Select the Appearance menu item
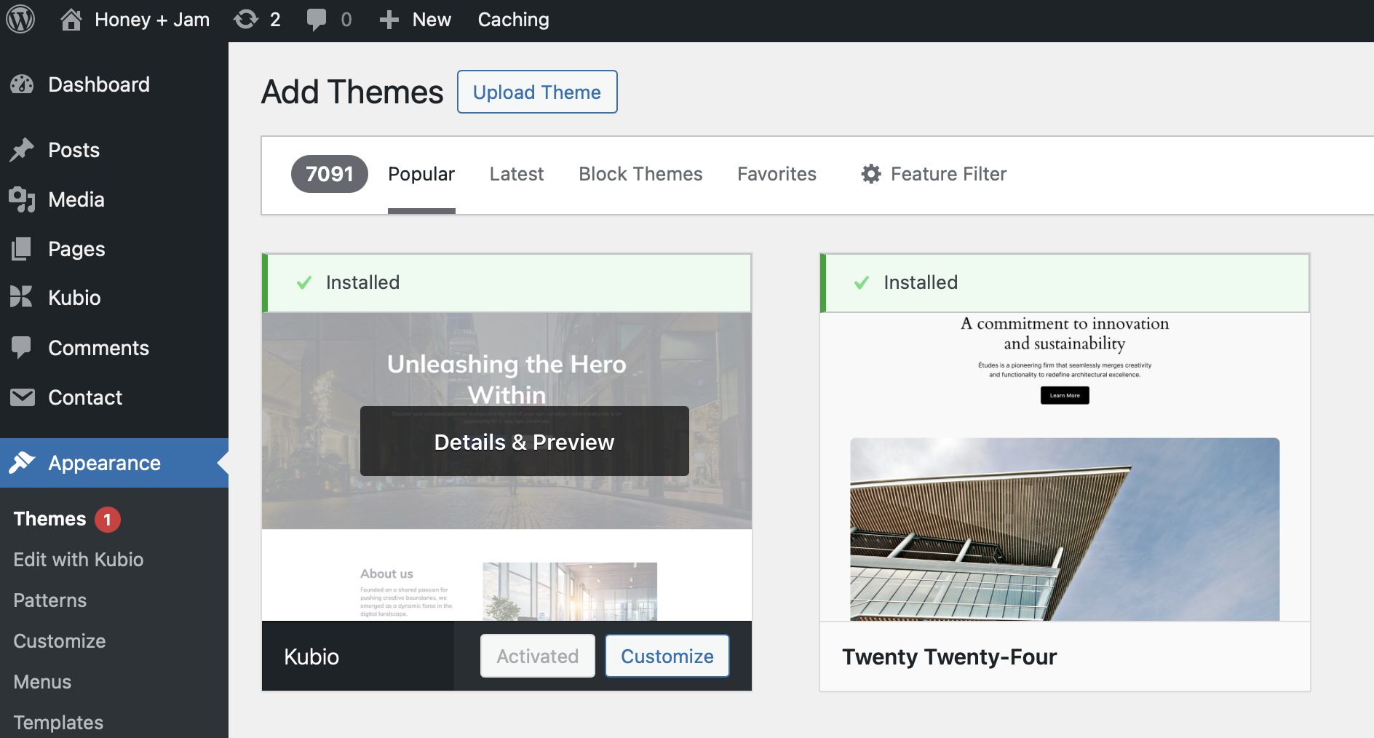Image resolution: width=1374 pixels, height=738 pixels. click(x=114, y=463)
